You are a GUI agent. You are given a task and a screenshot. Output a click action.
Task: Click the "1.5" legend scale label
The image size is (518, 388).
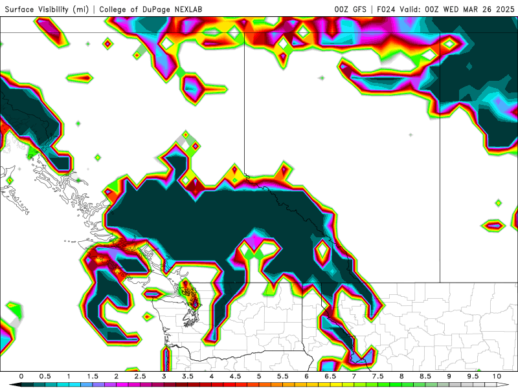pyautogui.click(x=93, y=376)
